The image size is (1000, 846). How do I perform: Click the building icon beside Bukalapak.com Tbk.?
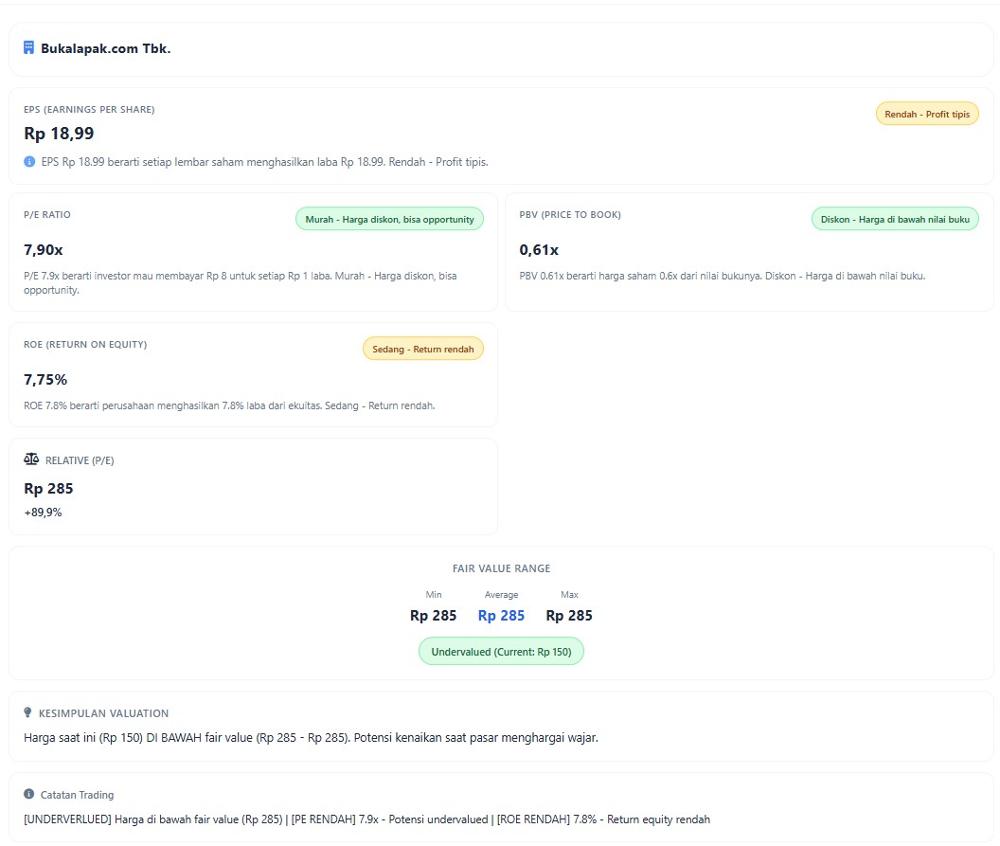tap(29, 48)
